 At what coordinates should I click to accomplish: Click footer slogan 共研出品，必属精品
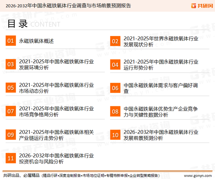click(x=21, y=176)
